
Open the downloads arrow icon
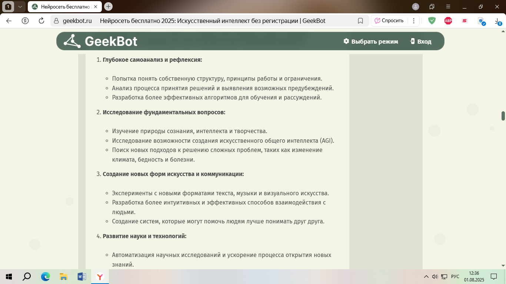pyautogui.click(x=497, y=21)
